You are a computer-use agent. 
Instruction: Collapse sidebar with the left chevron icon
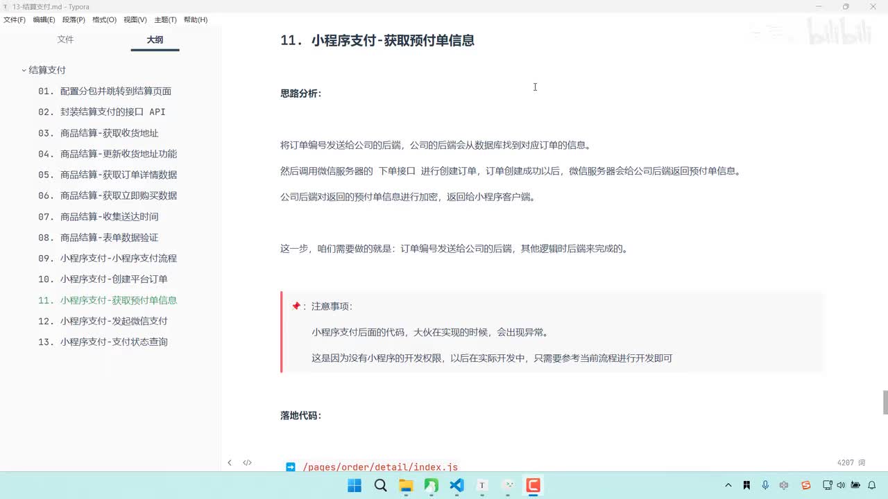click(230, 462)
